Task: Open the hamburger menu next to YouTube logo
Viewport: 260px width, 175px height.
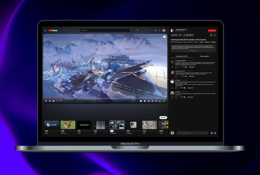Action: (x=45, y=30)
